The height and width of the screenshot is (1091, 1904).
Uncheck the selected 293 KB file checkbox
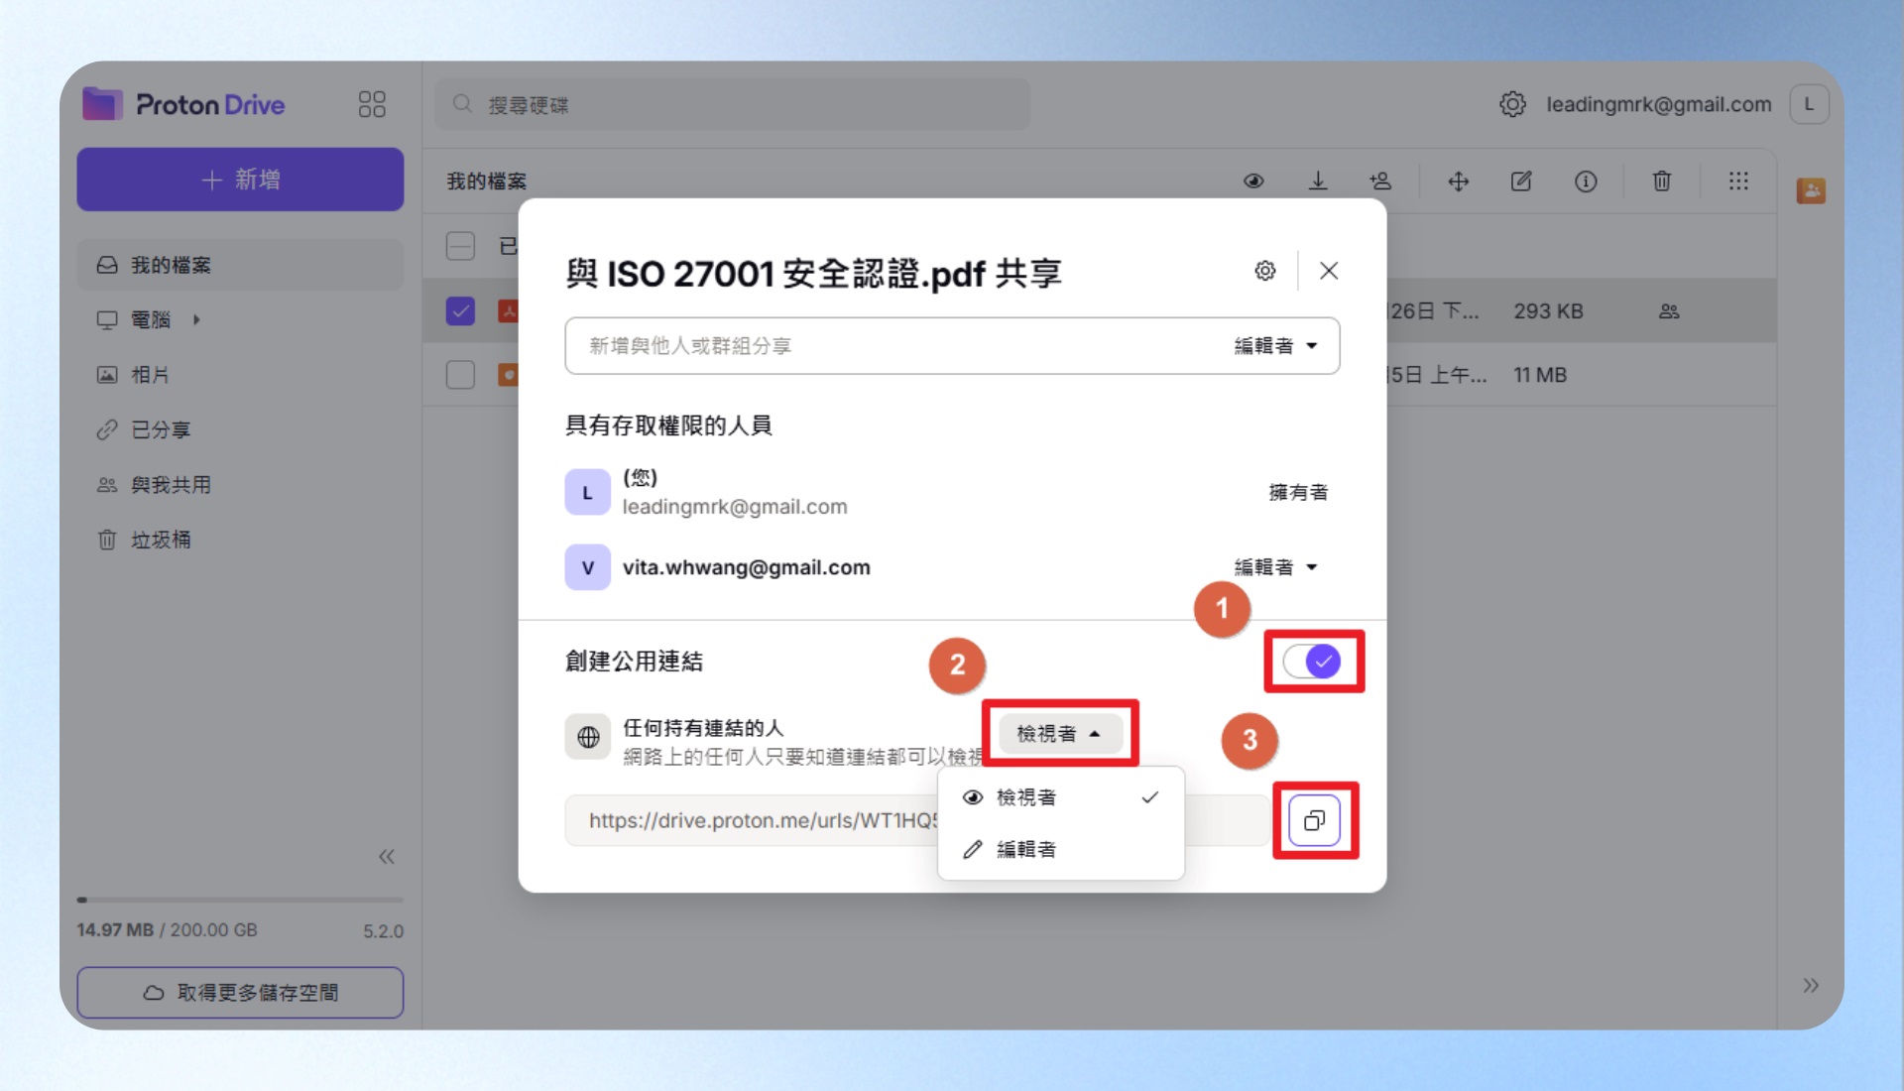click(460, 311)
